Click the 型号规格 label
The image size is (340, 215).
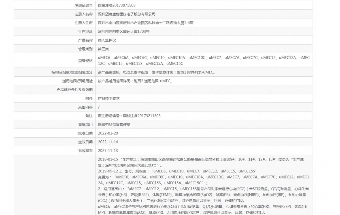(x=85, y=60)
